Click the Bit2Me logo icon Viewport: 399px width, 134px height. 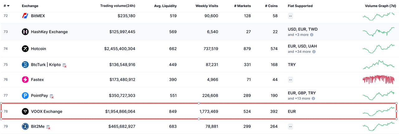[x=25, y=126]
